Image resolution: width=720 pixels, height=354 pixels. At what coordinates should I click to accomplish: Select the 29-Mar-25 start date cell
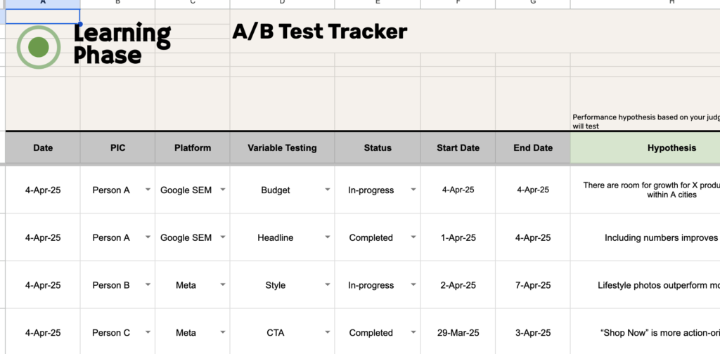coord(458,333)
